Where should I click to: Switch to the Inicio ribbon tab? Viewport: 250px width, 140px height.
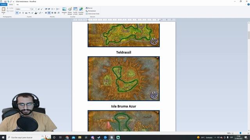click(11, 5)
